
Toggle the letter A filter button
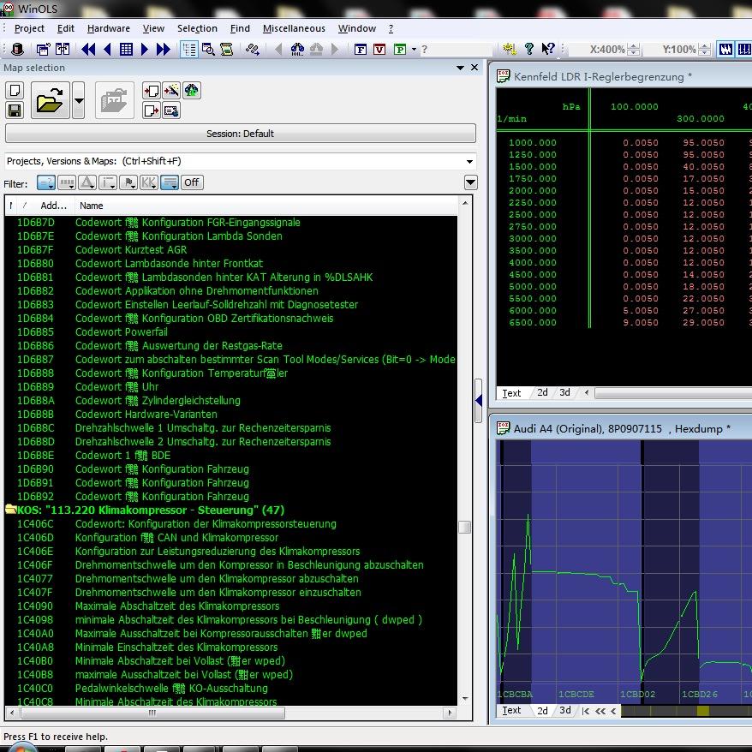coord(87,182)
